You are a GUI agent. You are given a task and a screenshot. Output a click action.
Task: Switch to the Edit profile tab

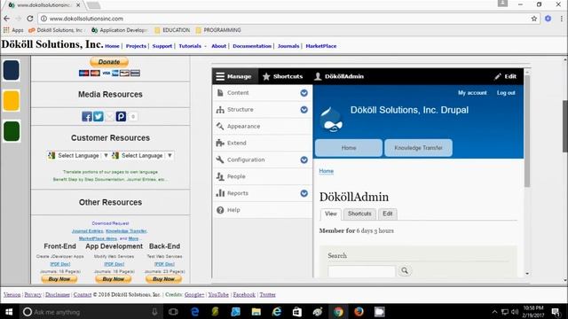(388, 214)
